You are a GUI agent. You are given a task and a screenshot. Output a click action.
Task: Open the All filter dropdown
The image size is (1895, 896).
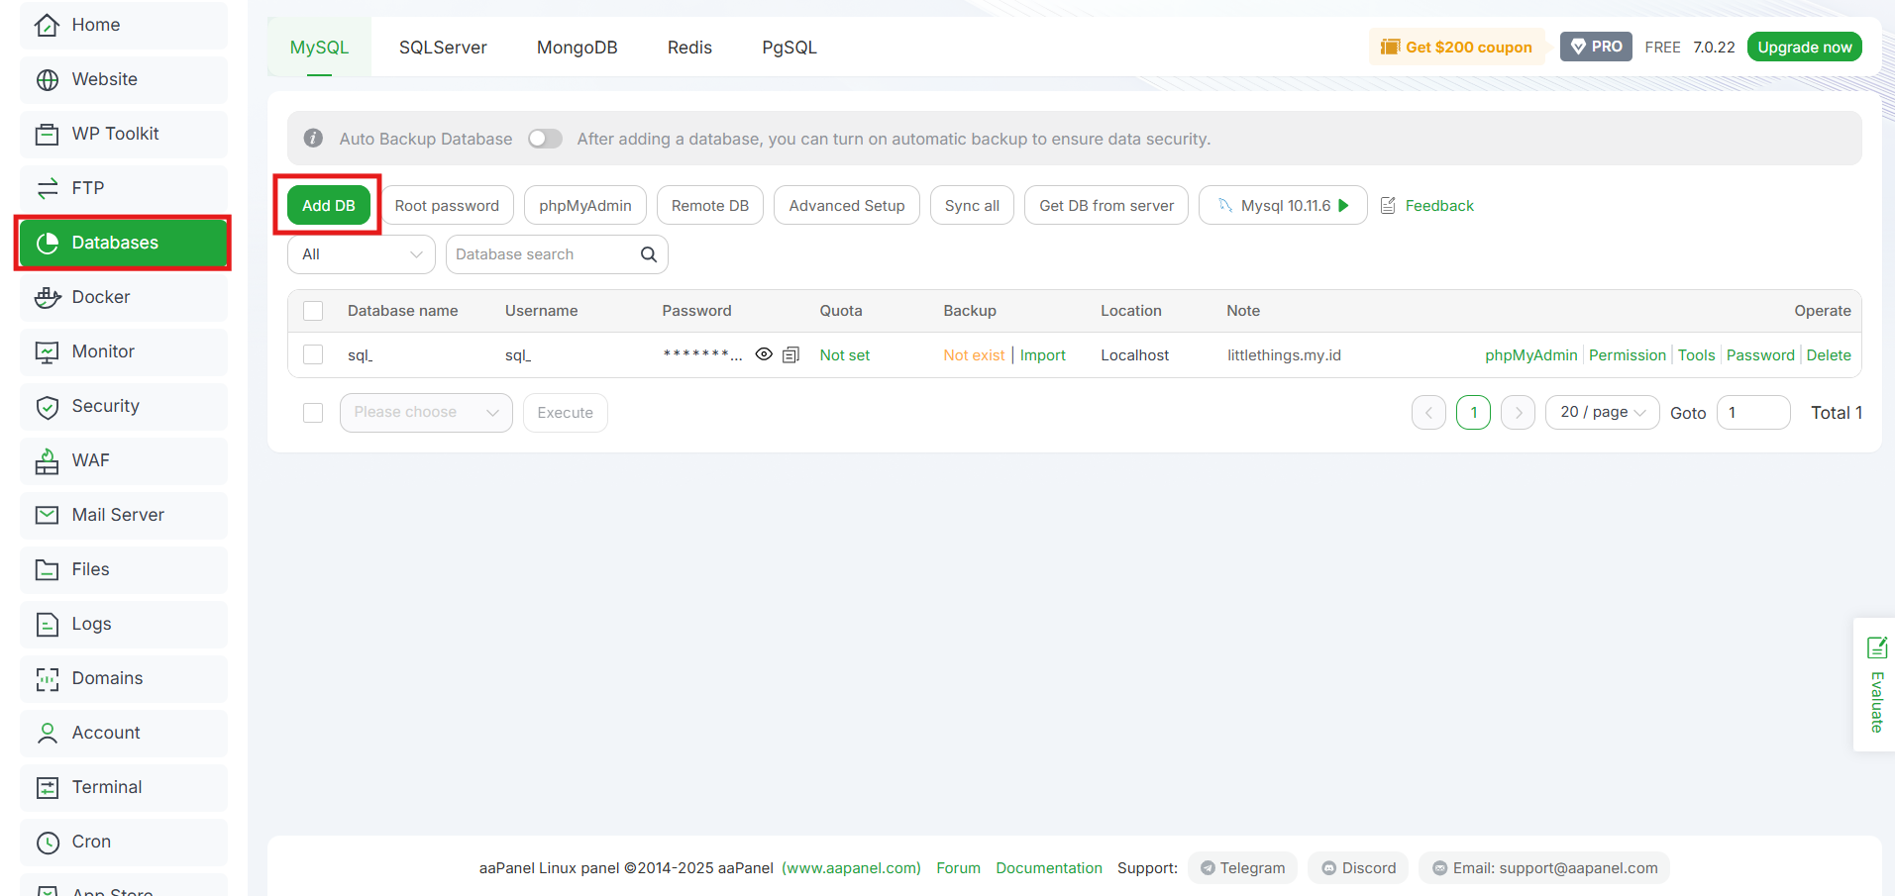362,254
